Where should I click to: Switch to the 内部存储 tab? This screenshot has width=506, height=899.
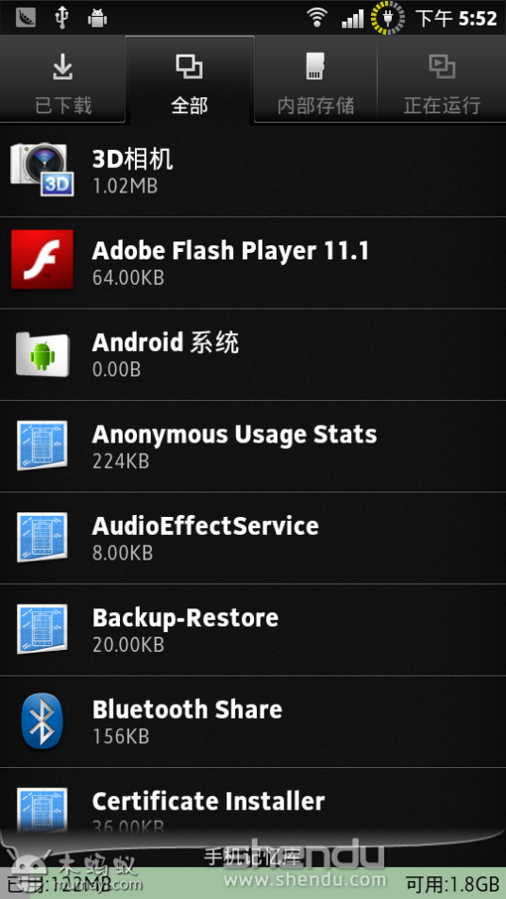coord(315,79)
